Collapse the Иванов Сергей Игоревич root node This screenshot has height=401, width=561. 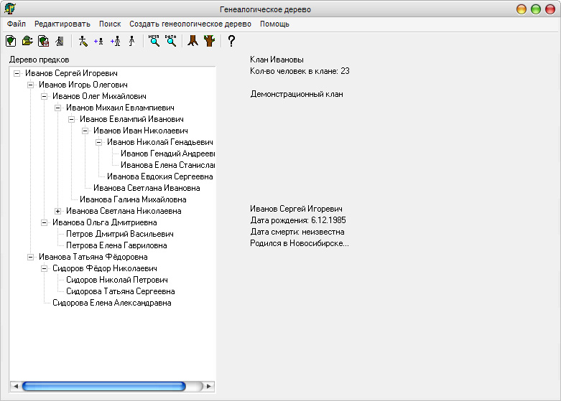[x=17, y=73]
